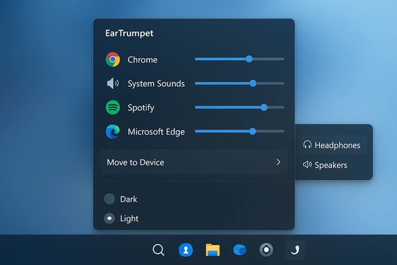Image resolution: width=397 pixels, height=265 pixels.
Task: Click the Microsoft Edge app icon
Action: (x=112, y=132)
